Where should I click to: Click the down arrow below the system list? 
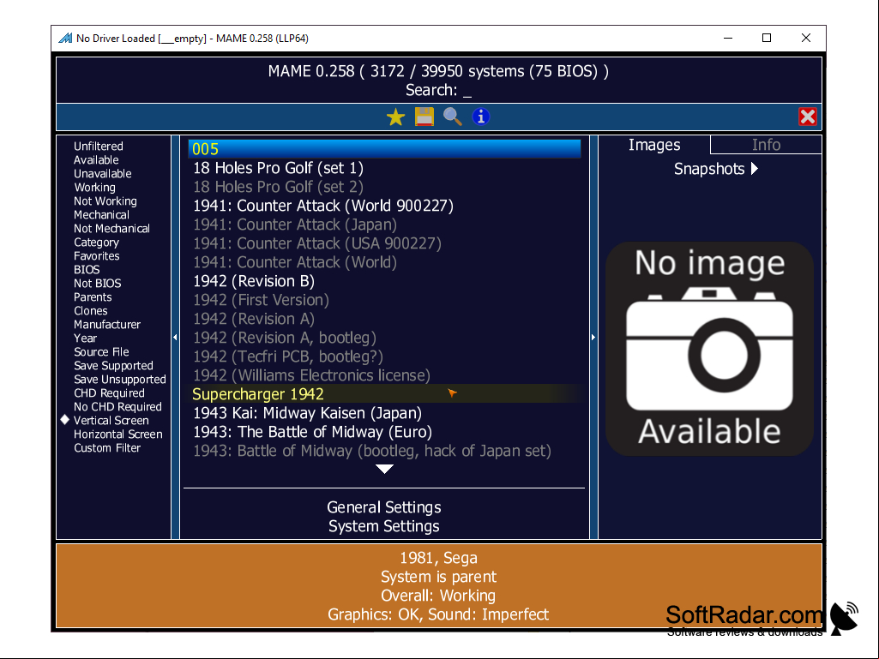pyautogui.click(x=384, y=469)
